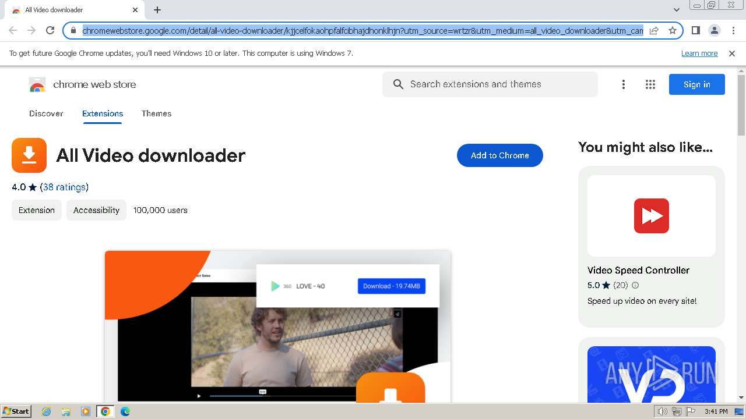Click the 3:41 PM clock
Screen dimensions: 746x419
pos(716,411)
